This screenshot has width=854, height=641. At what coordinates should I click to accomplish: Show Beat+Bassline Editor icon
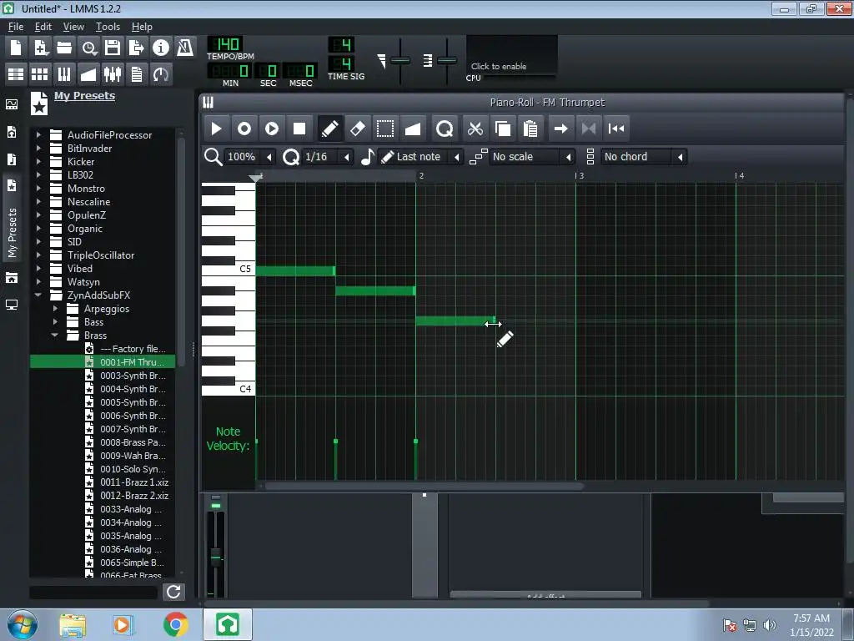pos(40,74)
